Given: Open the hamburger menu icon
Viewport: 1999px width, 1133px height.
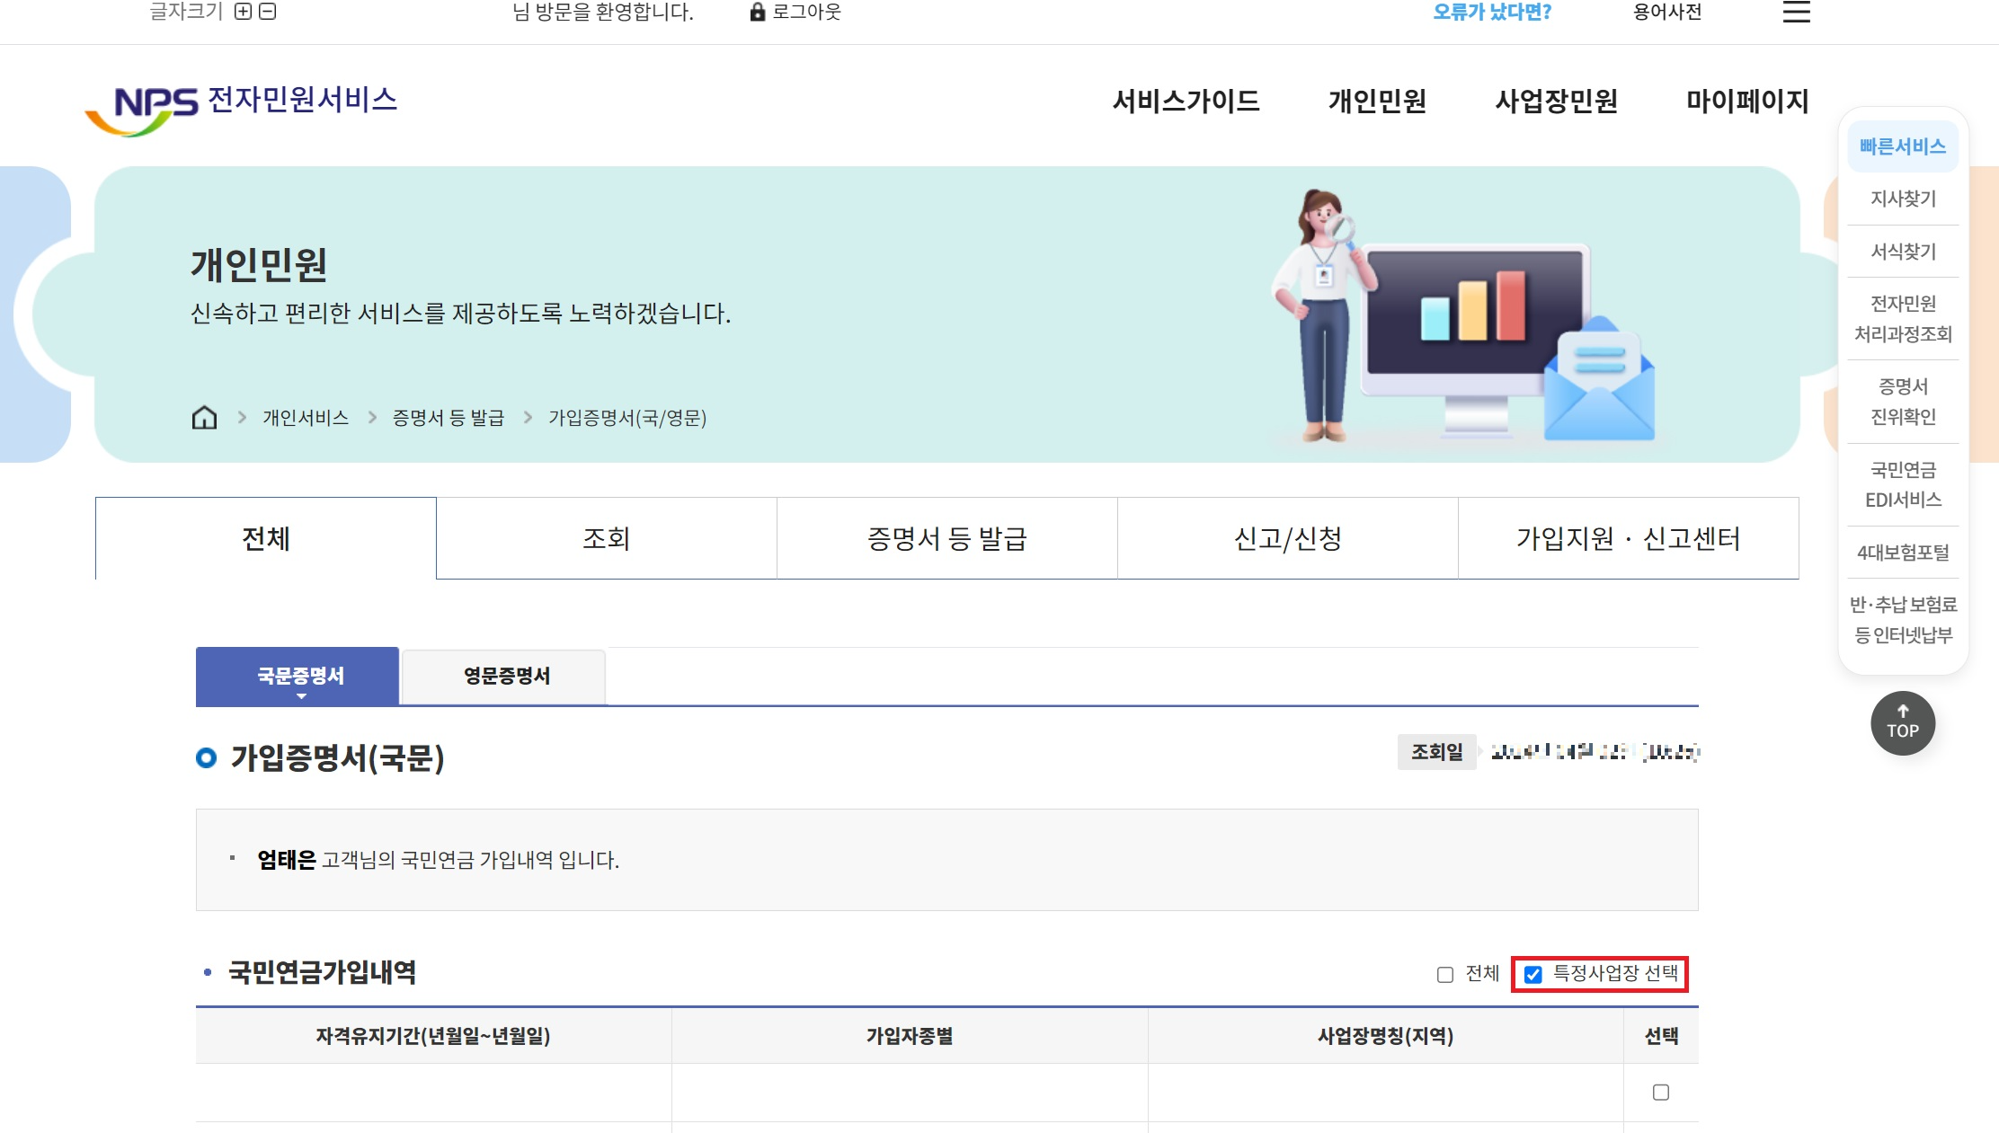Looking at the screenshot, I should pyautogui.click(x=1796, y=13).
